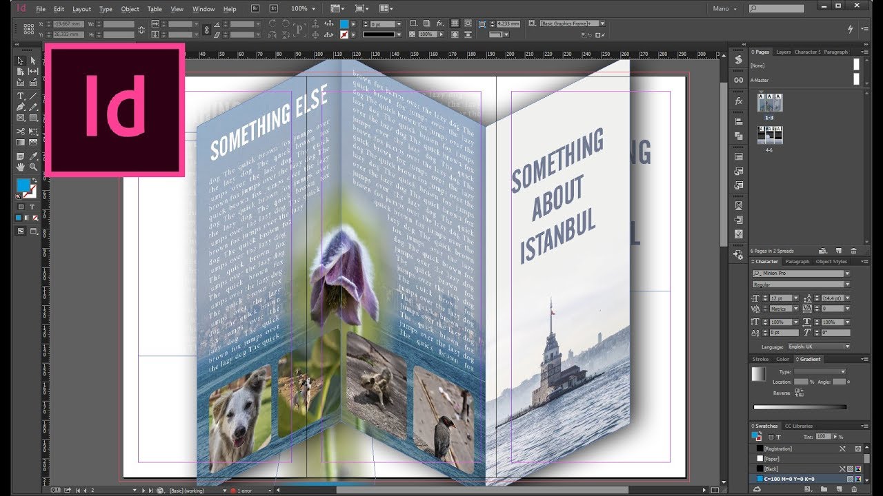Viewport: 883px width, 496px height.
Task: Select the 1-3 spread thumbnail in Pages
Action: (x=768, y=103)
